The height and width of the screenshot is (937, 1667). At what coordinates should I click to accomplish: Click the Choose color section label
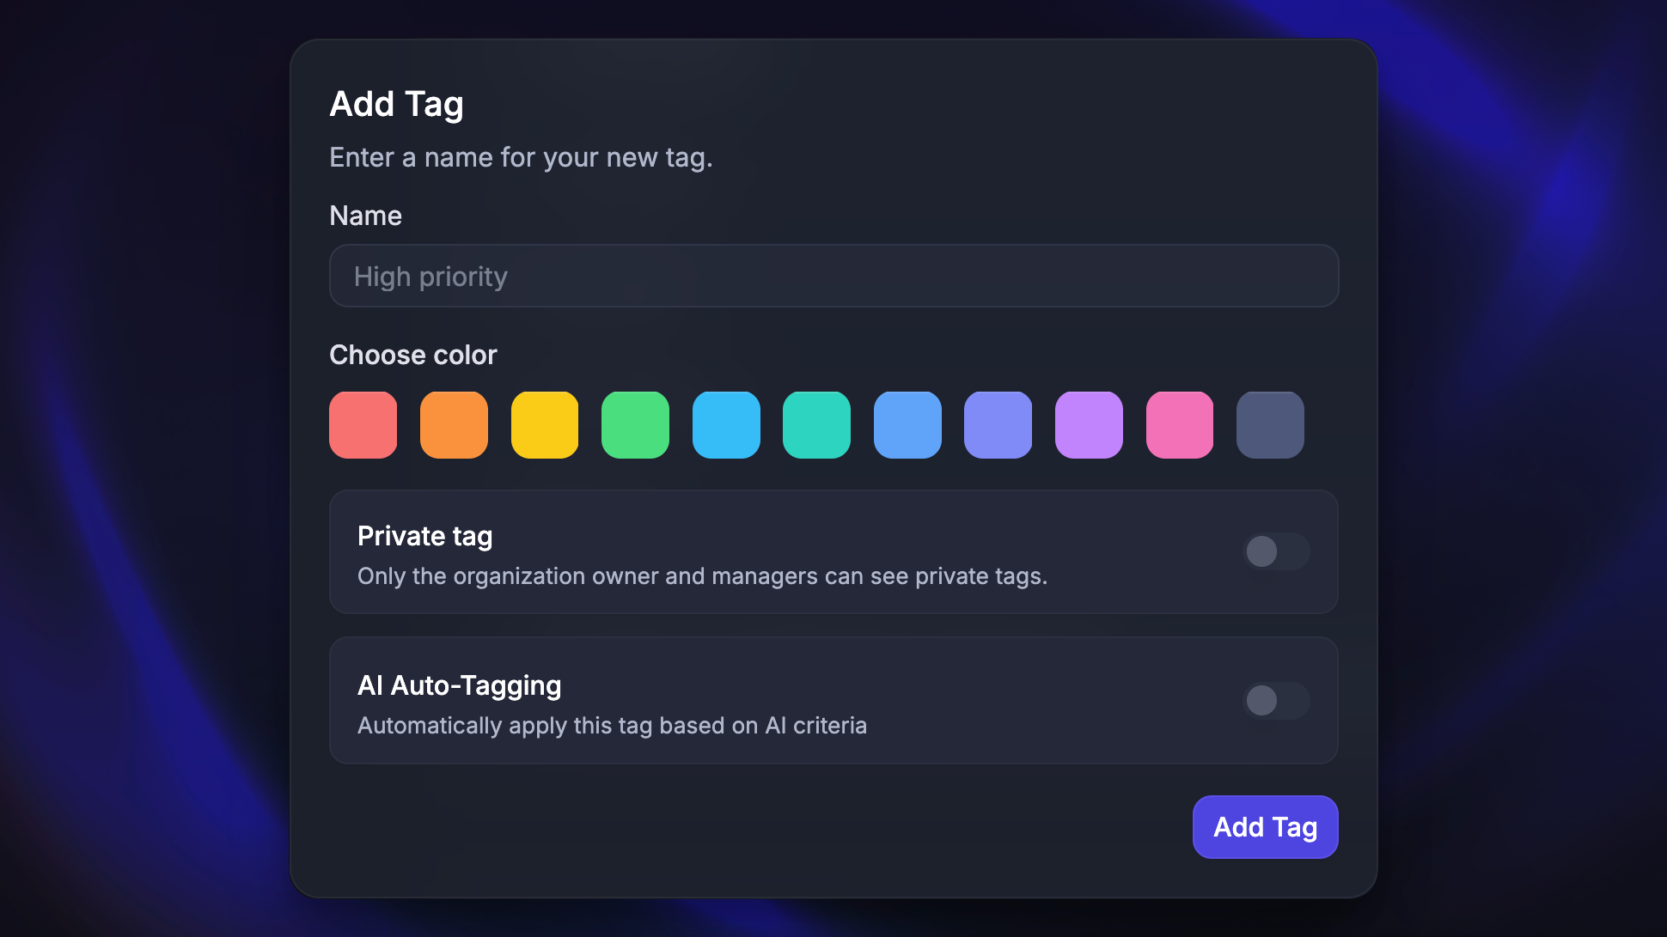click(x=412, y=354)
